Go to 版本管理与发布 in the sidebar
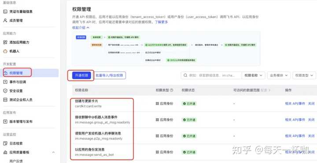This screenshot has width=317, height=163. [x=18, y=121]
